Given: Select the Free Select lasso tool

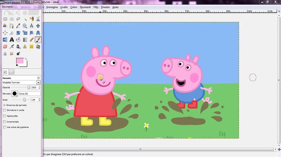Looking at the screenshot, I should point(18,19).
